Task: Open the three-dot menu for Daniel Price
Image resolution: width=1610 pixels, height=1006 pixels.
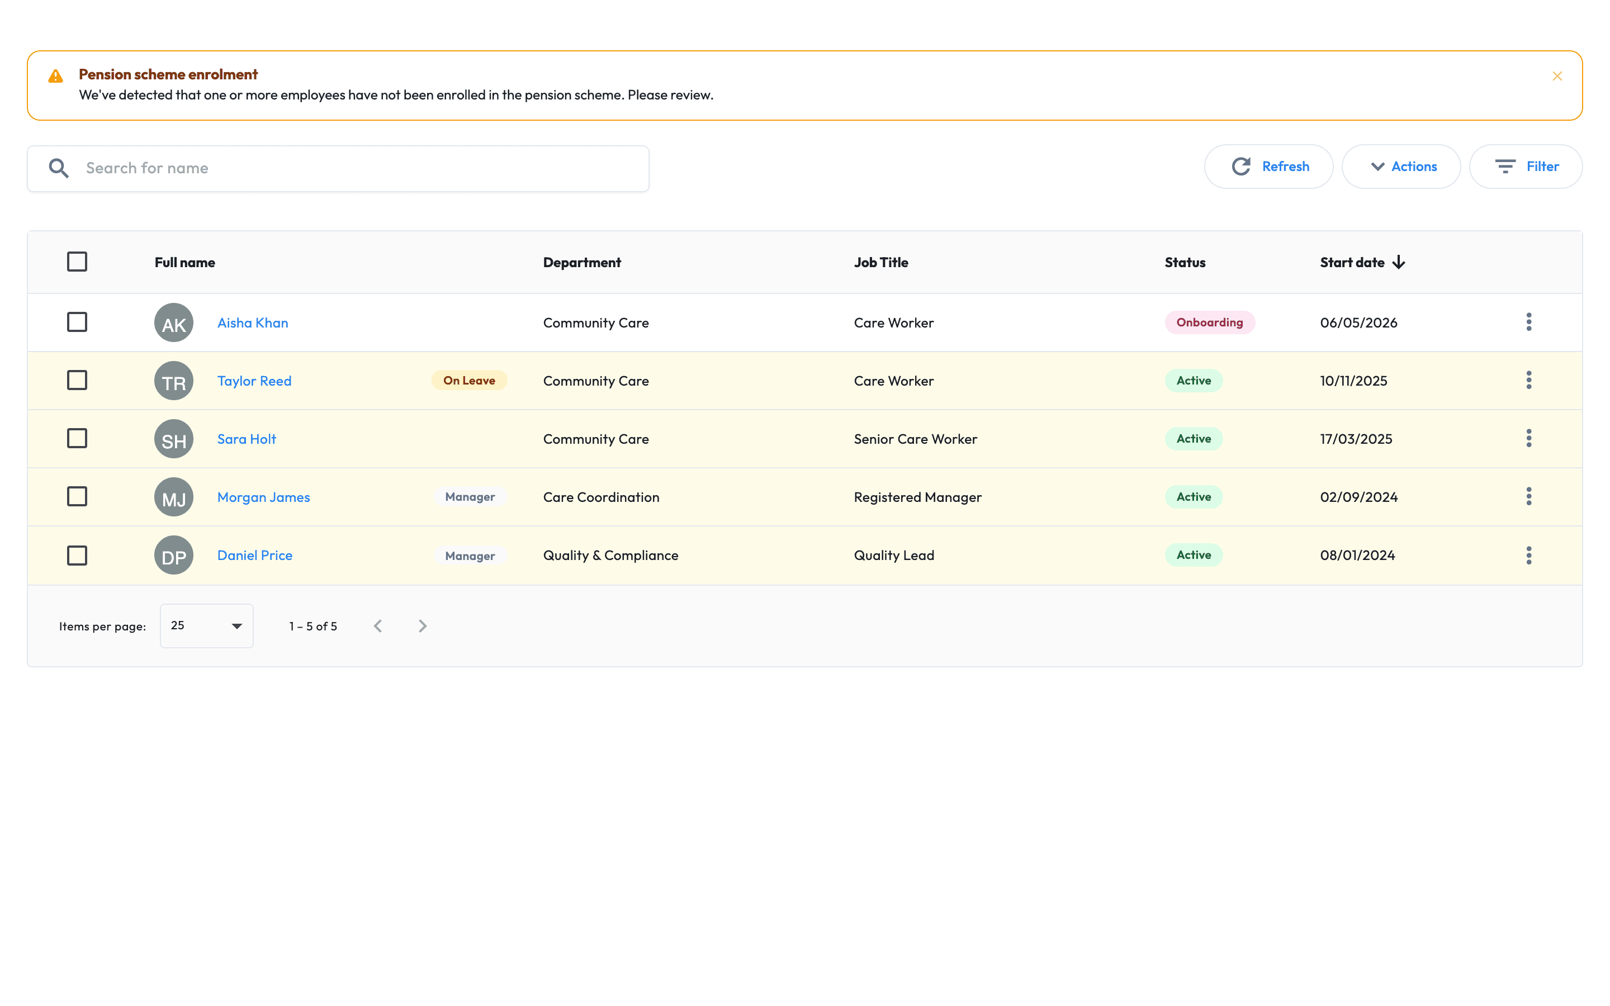Action: (1529, 555)
